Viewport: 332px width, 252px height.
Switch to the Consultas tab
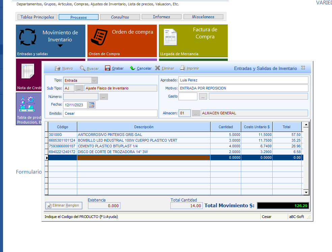tap(120, 17)
